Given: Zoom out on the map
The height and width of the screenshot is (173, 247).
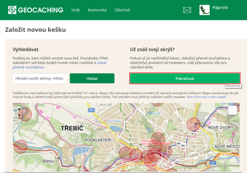Looking at the screenshot, I should tap(19, 115).
